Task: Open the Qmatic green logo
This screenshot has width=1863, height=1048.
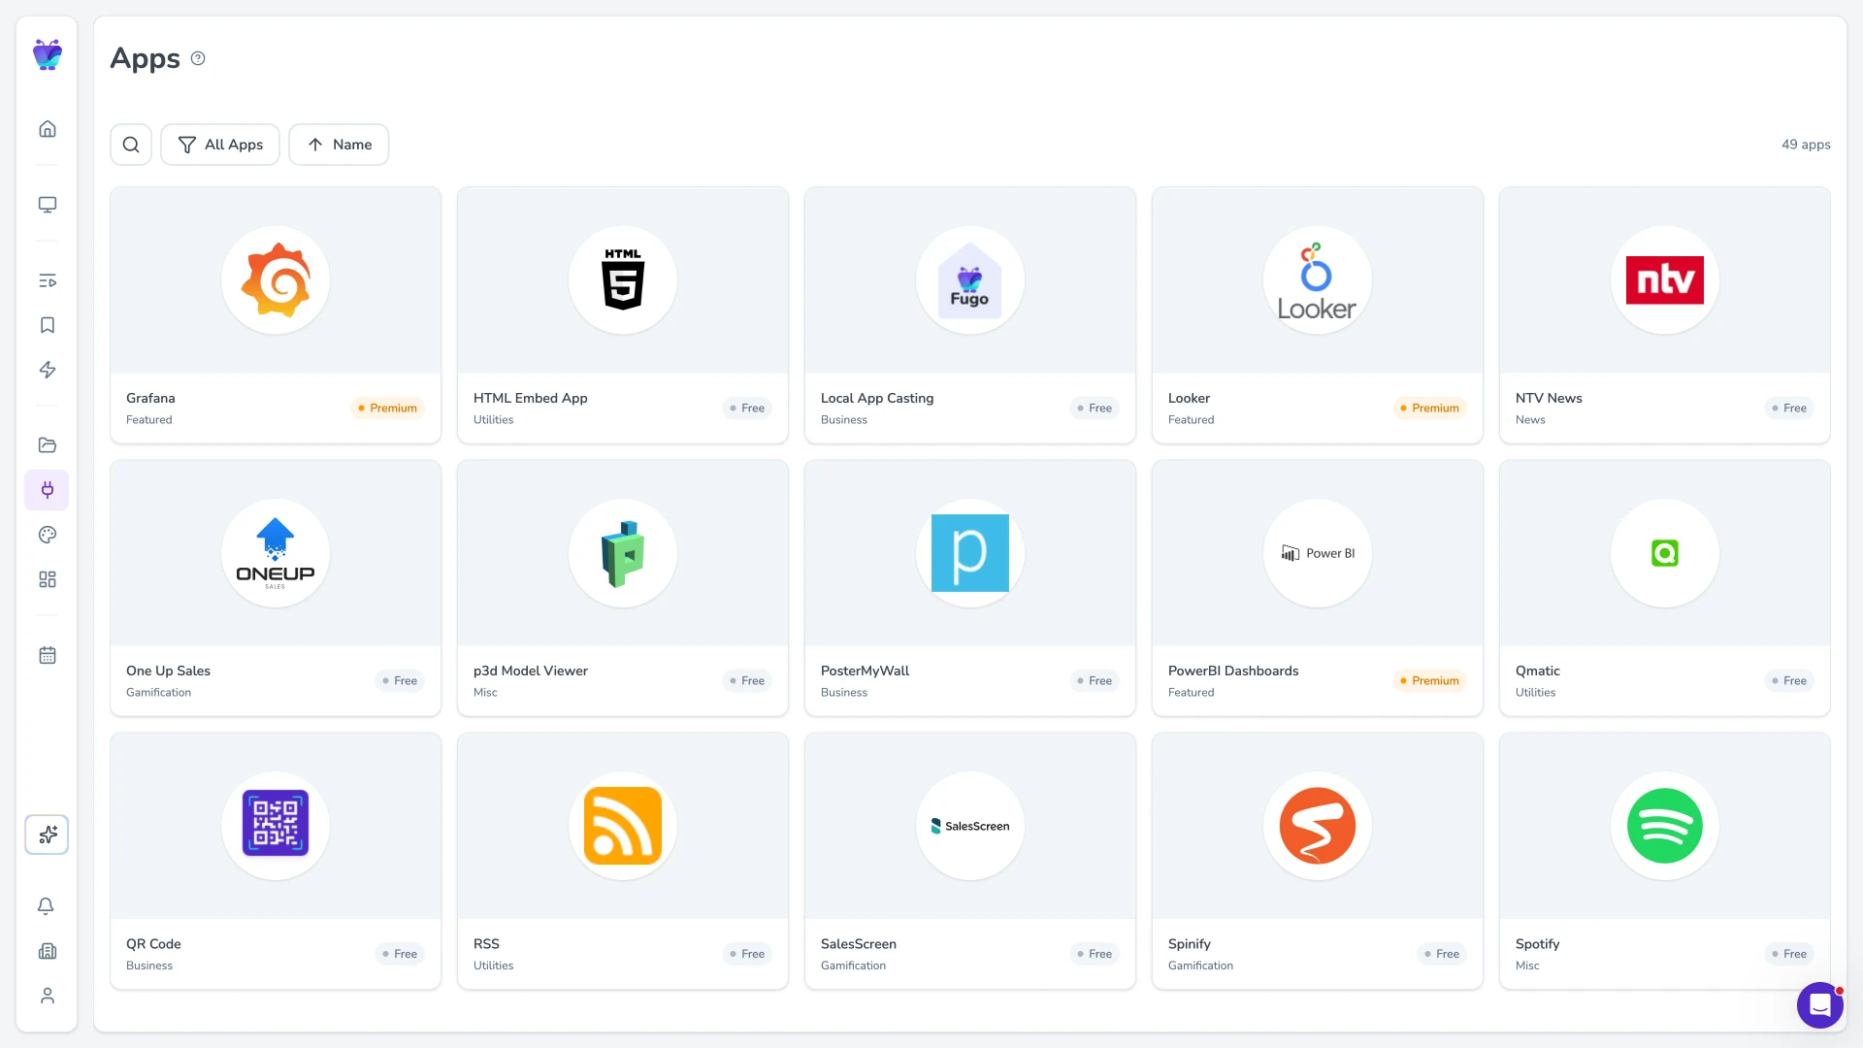Action: (1665, 553)
